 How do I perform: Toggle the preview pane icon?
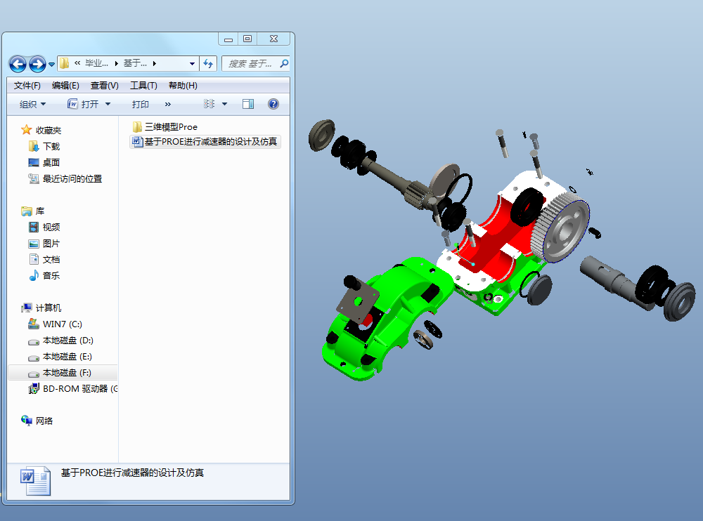coord(248,104)
